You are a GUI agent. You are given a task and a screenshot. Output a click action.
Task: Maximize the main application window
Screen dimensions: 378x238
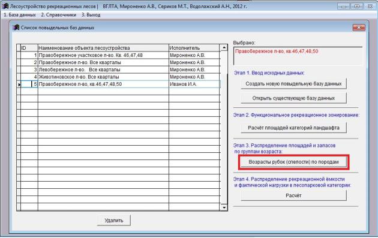pos(357,6)
